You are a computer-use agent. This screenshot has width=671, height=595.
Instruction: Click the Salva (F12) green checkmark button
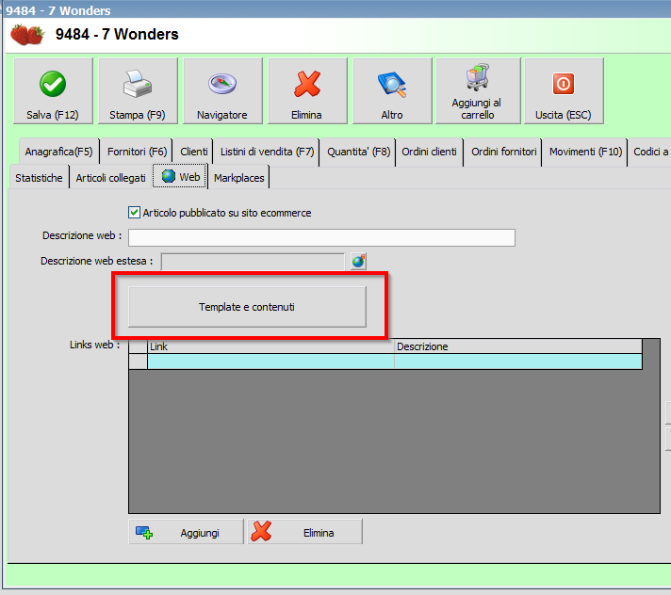click(53, 91)
